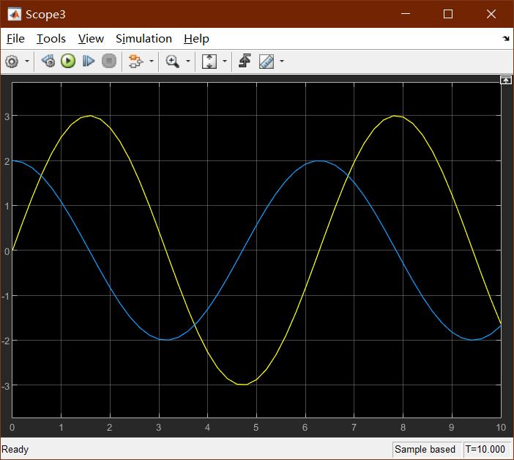Open the Help menu
The width and height of the screenshot is (514, 460).
[196, 39]
